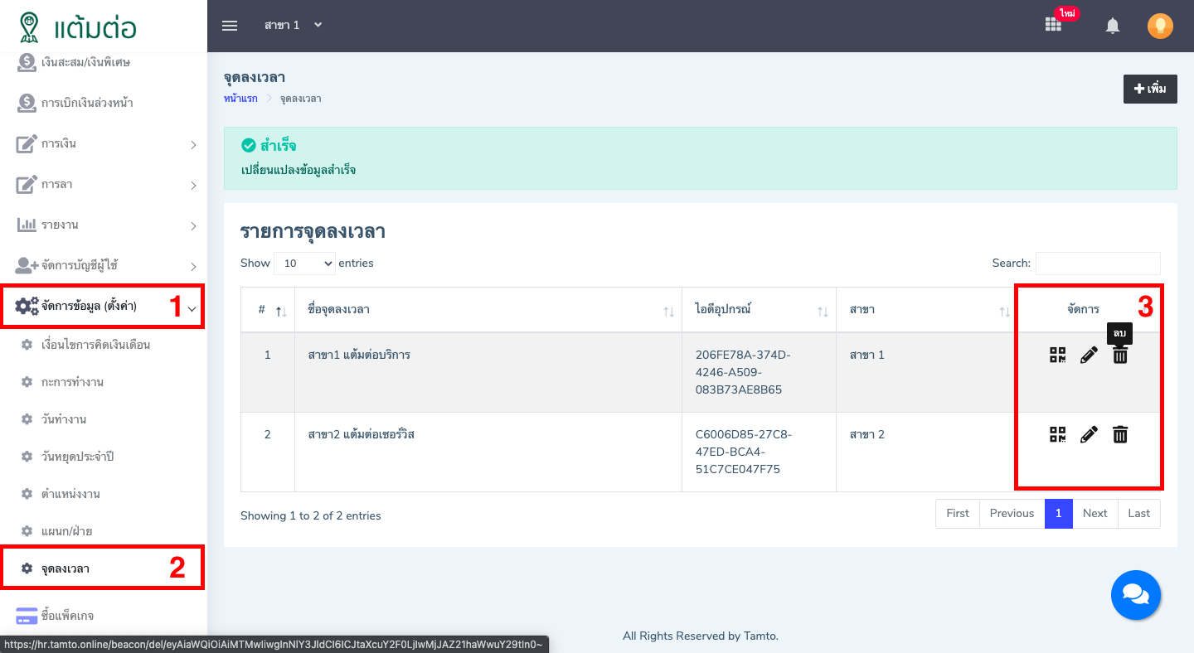
Task: Open the live chat bubble
Action: click(x=1135, y=595)
